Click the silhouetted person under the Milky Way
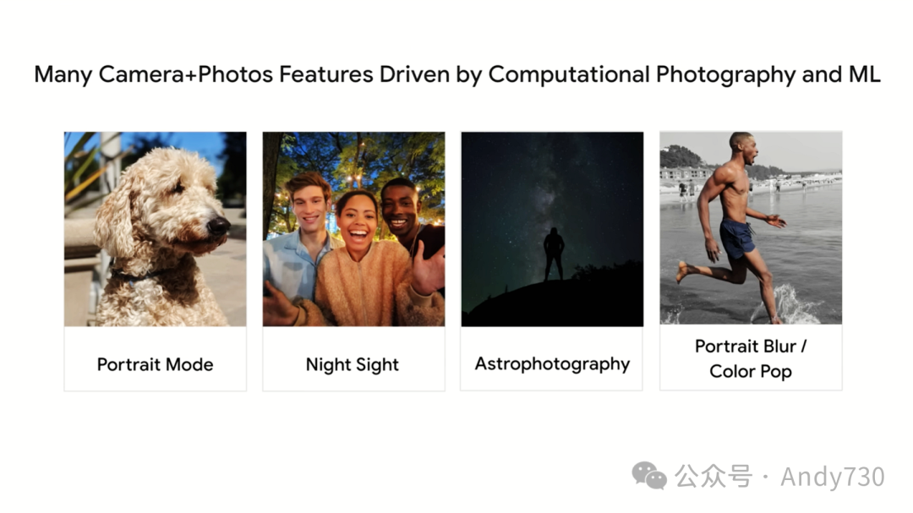 point(554,253)
